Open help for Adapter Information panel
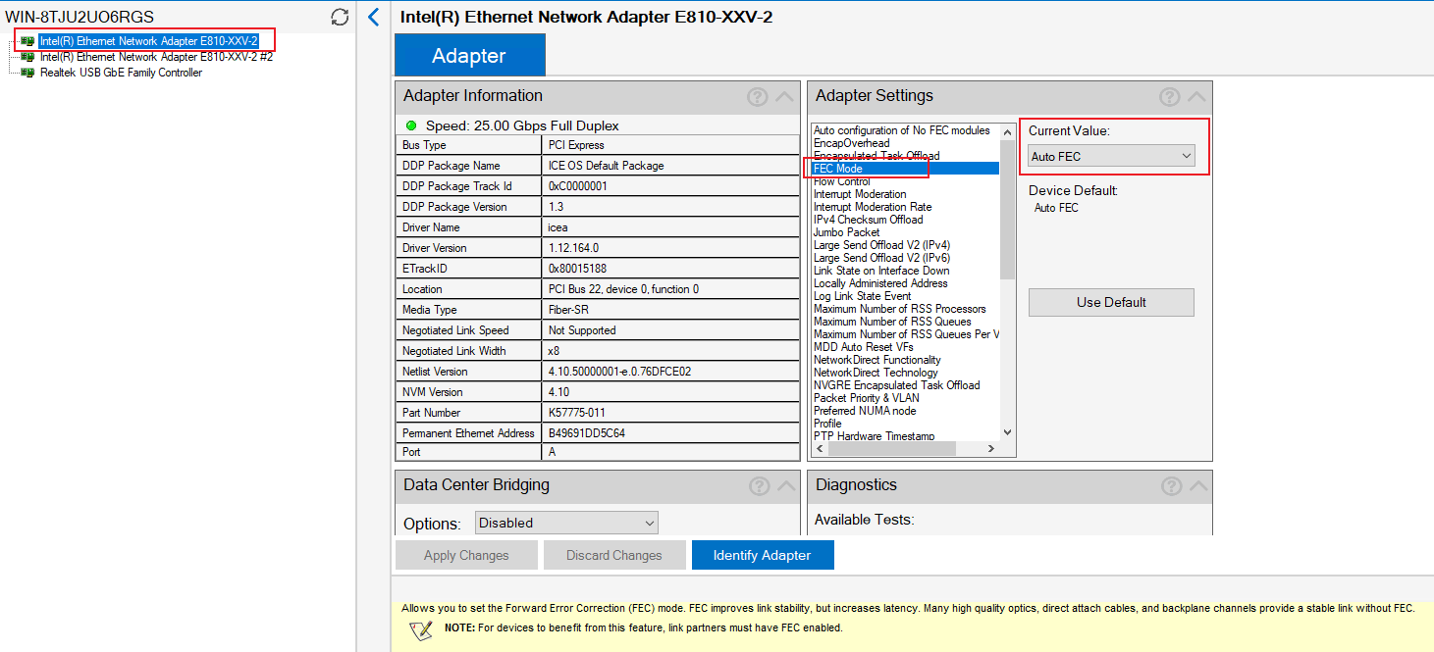 (x=757, y=96)
